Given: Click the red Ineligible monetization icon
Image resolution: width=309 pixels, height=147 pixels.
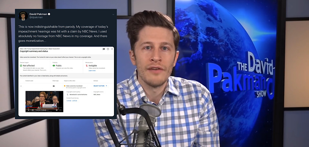Looking at the screenshot, I should click(87, 65).
